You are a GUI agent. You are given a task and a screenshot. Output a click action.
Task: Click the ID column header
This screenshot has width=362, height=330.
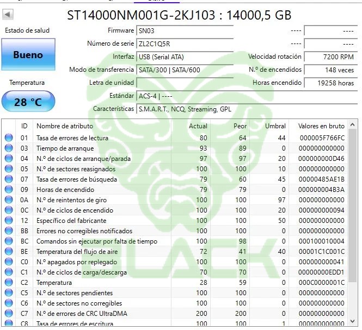tap(24, 126)
